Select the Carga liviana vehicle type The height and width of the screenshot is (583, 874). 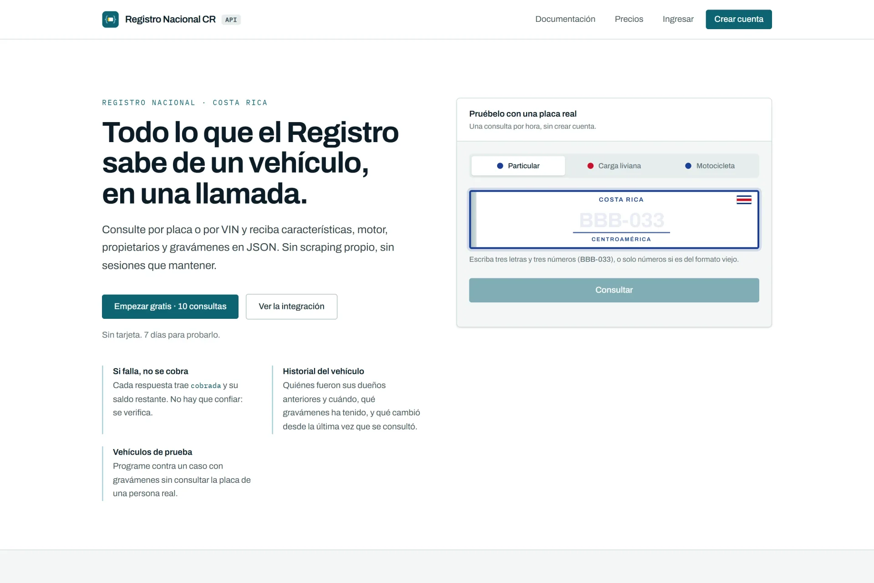[614, 166]
